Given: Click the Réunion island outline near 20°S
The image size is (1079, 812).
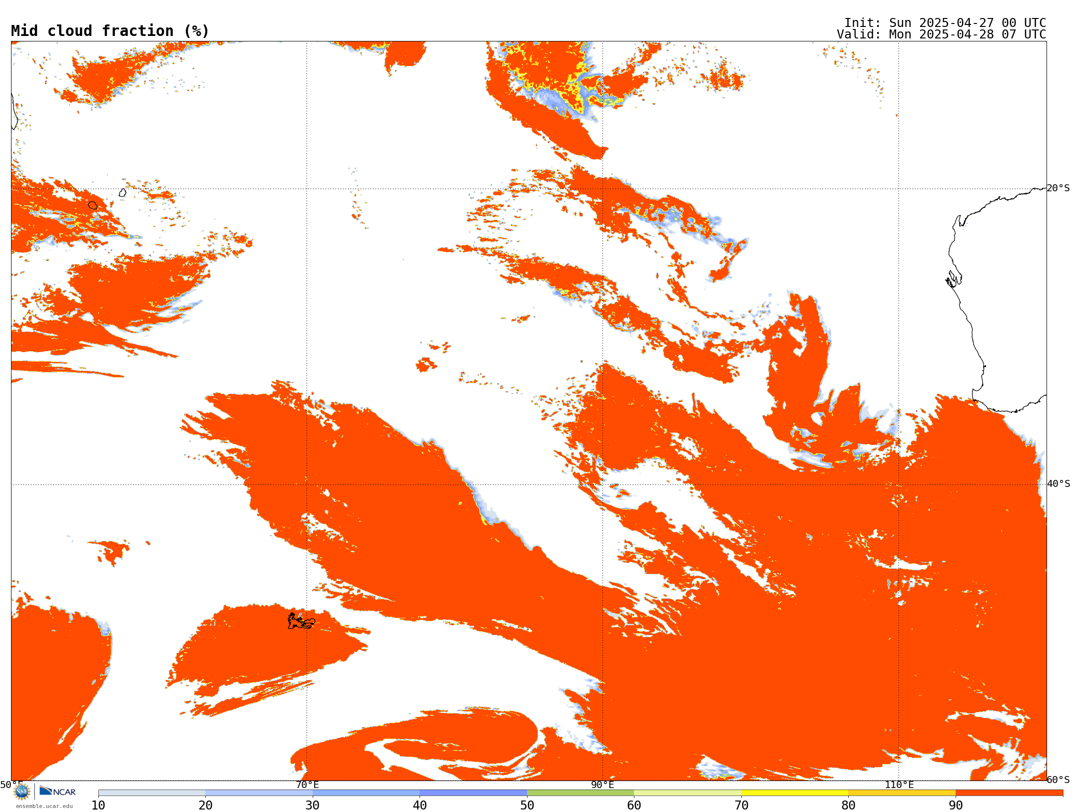Looking at the screenshot, I should click(x=92, y=205).
